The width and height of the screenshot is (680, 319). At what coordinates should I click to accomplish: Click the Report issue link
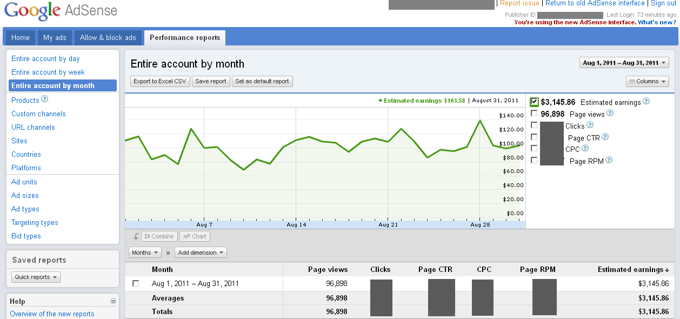tap(519, 3)
